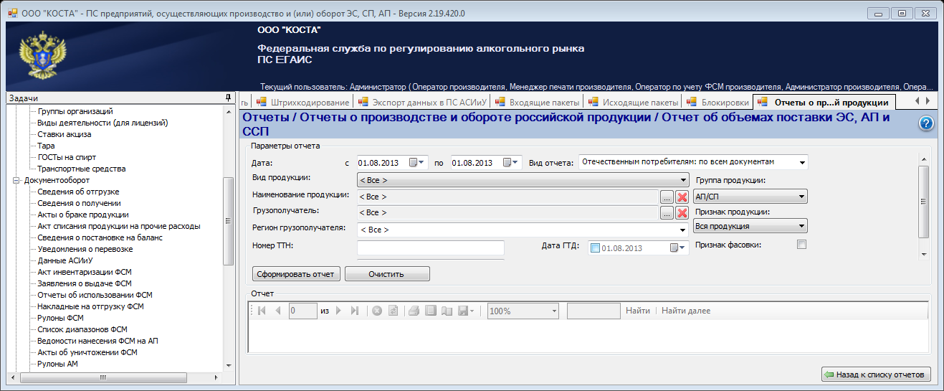Image resolution: width=944 pixels, height=391 pixels.
Task: Go to next page in report viewer
Action: tap(338, 311)
